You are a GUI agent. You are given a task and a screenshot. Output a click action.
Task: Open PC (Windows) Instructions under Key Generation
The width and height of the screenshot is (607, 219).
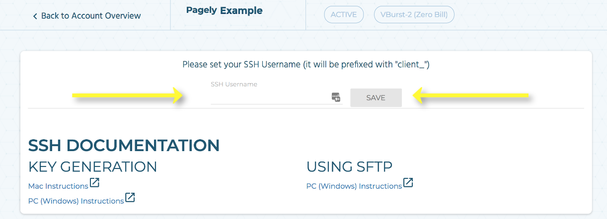(x=76, y=201)
